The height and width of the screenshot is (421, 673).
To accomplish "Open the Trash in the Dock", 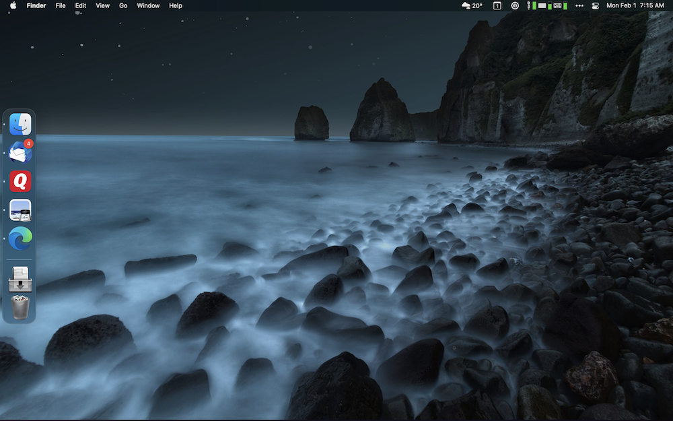I will click(20, 306).
